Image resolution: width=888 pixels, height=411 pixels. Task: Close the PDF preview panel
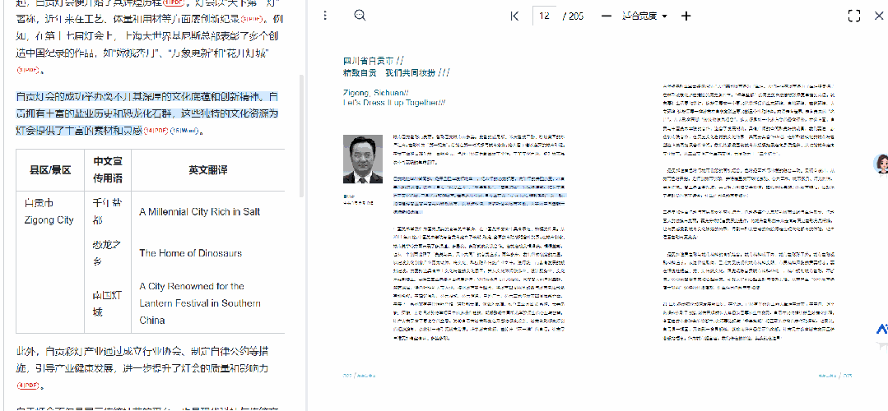[878, 16]
